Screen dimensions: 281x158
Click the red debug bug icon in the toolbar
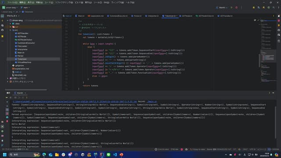pos(237,8)
